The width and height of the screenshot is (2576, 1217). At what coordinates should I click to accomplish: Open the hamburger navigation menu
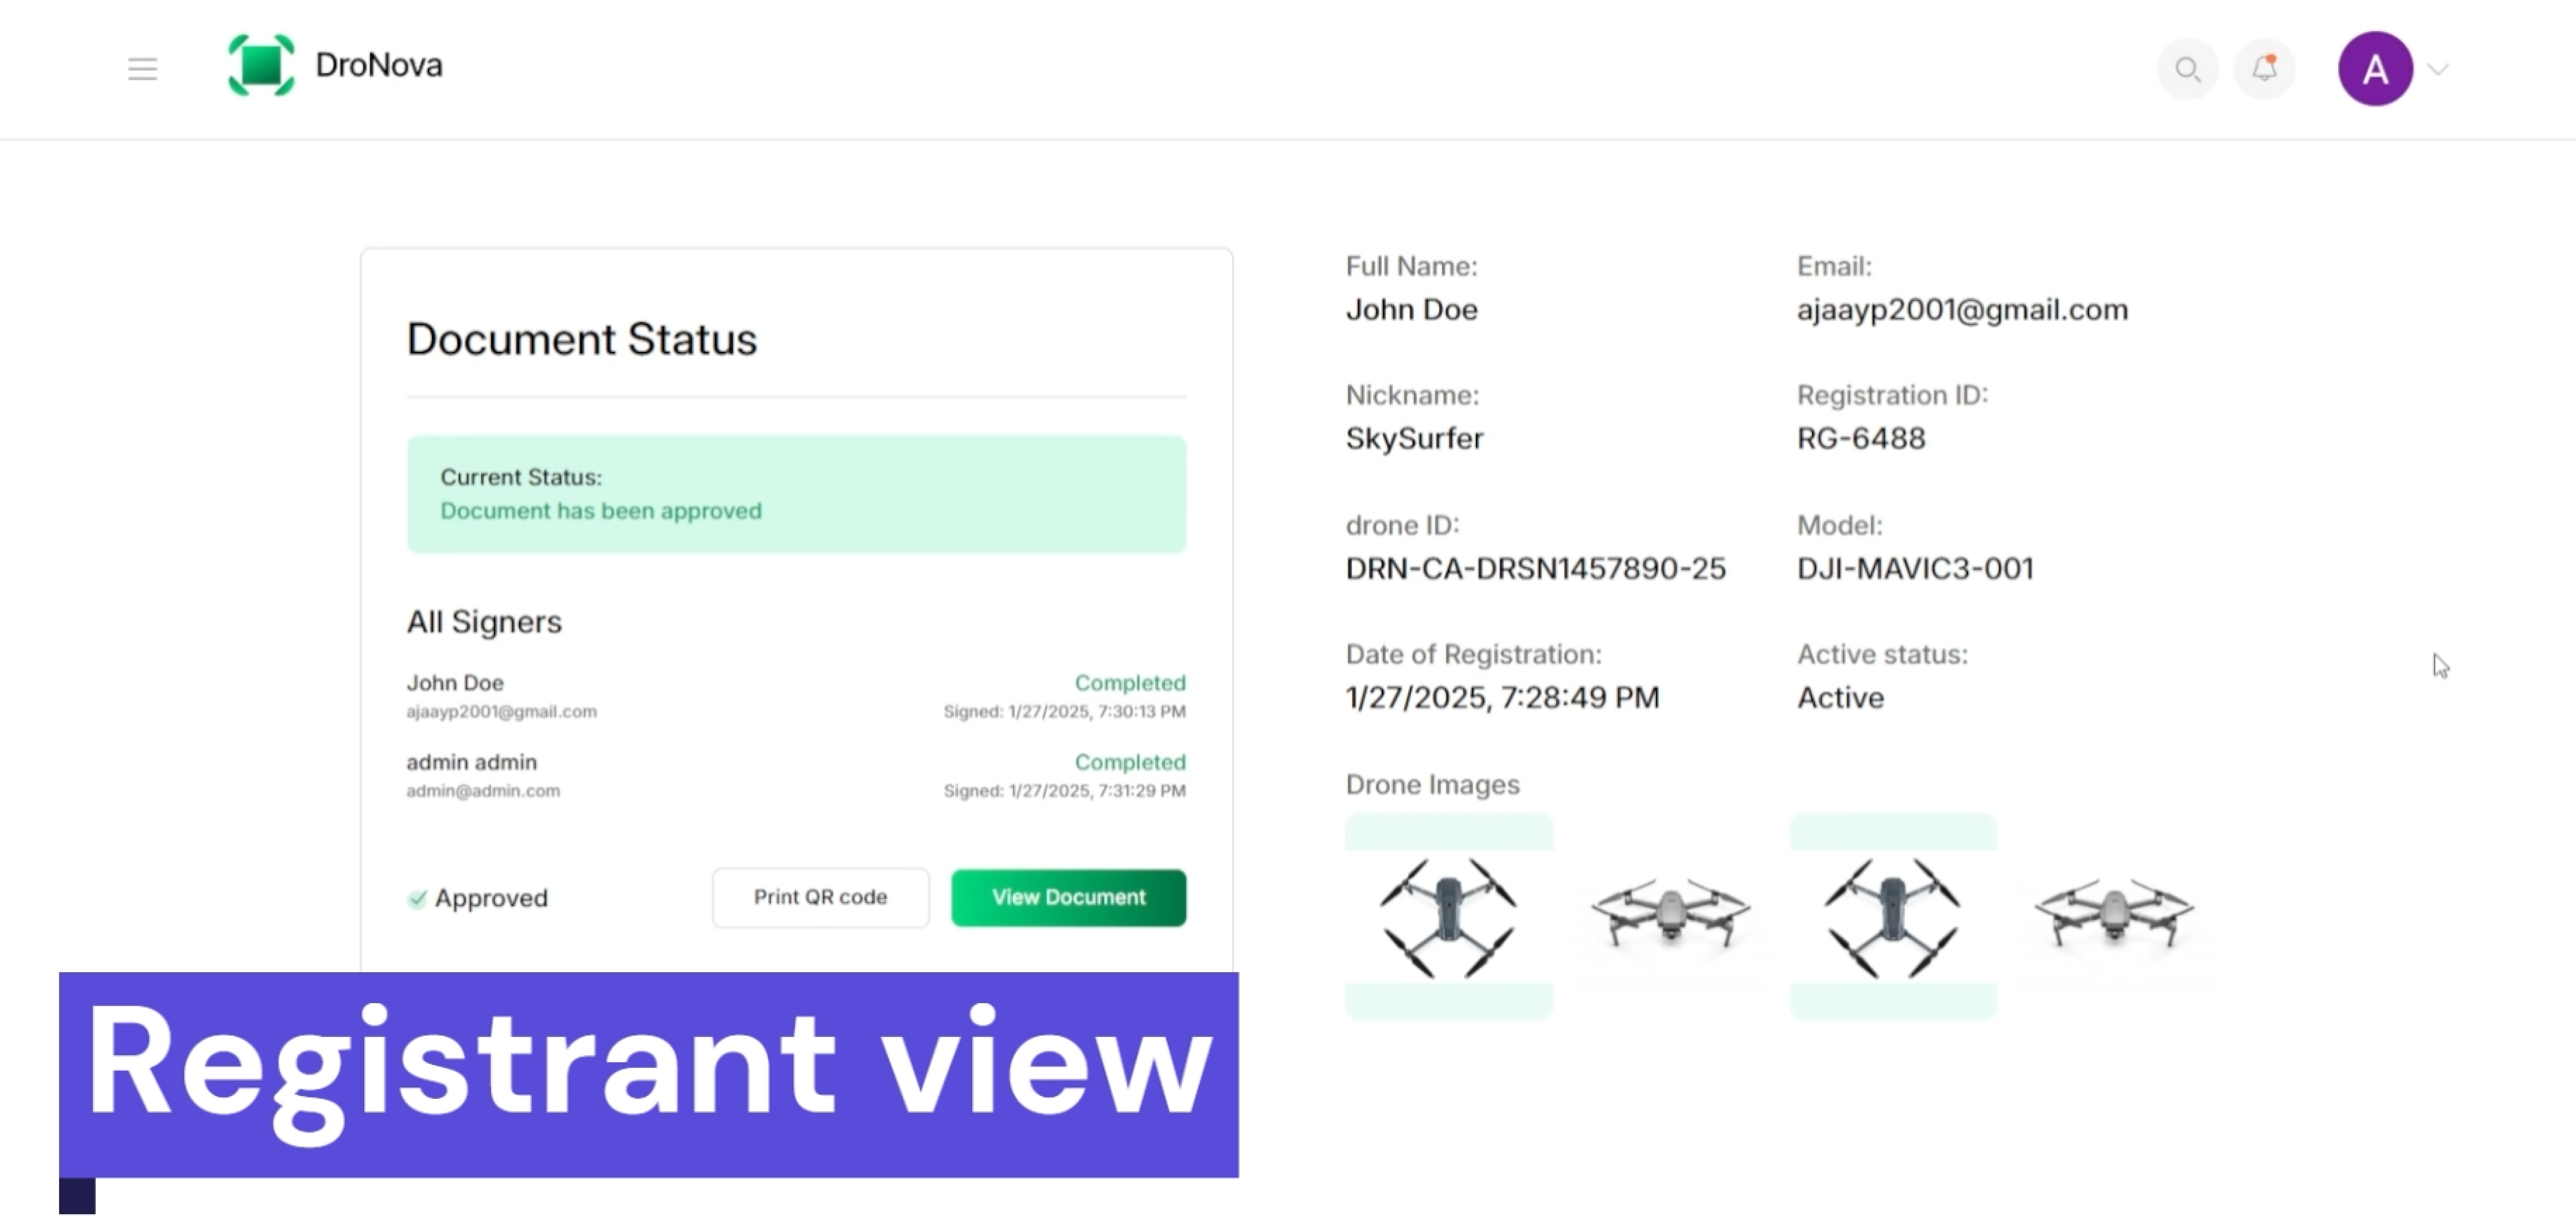143,69
